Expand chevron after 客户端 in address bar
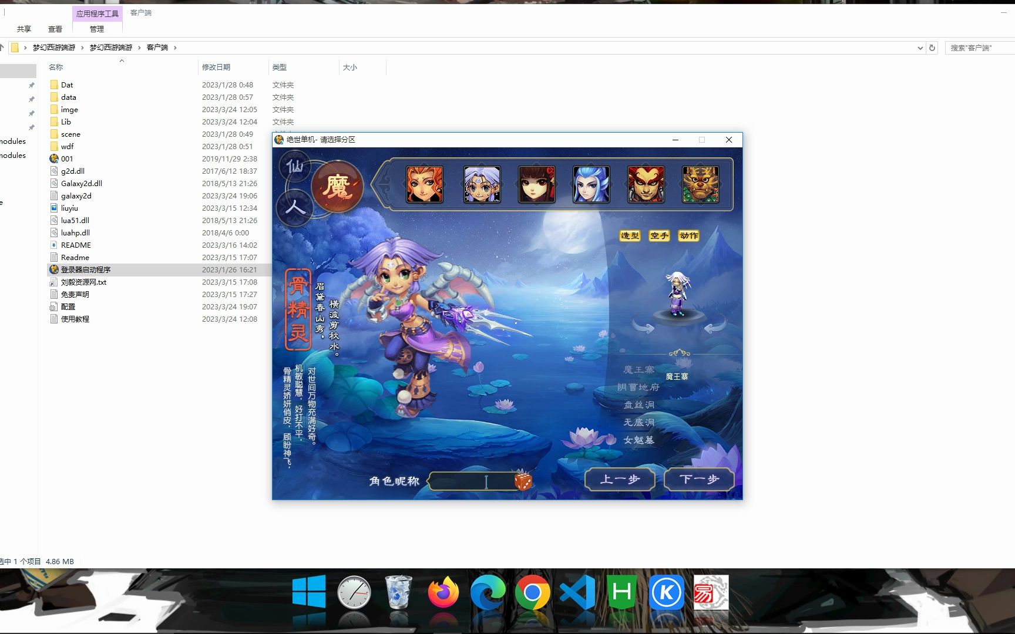Image resolution: width=1015 pixels, height=634 pixels. 175,48
